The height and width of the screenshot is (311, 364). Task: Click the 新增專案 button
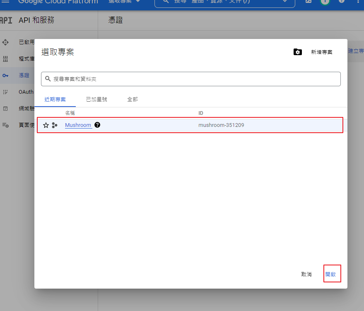[321, 52]
